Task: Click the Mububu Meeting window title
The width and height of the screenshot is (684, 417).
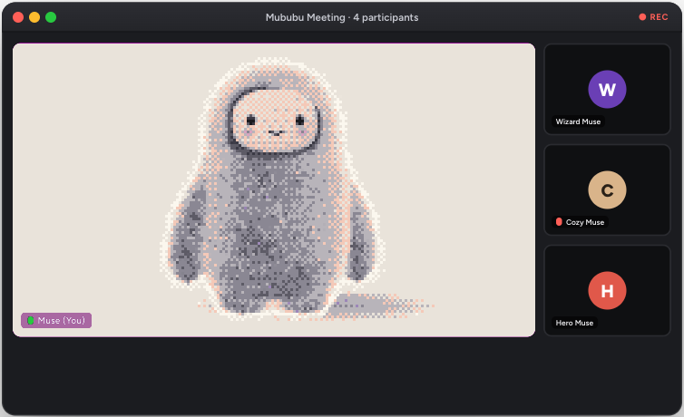Action: click(x=342, y=17)
